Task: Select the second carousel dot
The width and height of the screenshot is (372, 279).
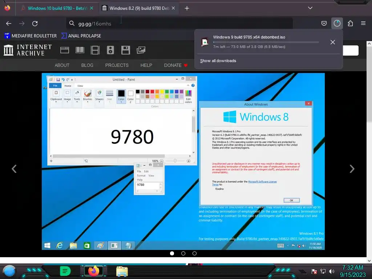Action: [183, 253]
